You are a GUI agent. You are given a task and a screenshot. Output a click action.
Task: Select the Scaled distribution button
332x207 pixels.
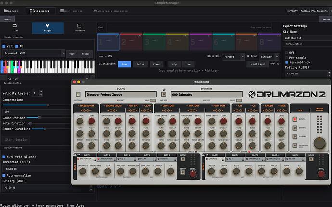coord(140,64)
